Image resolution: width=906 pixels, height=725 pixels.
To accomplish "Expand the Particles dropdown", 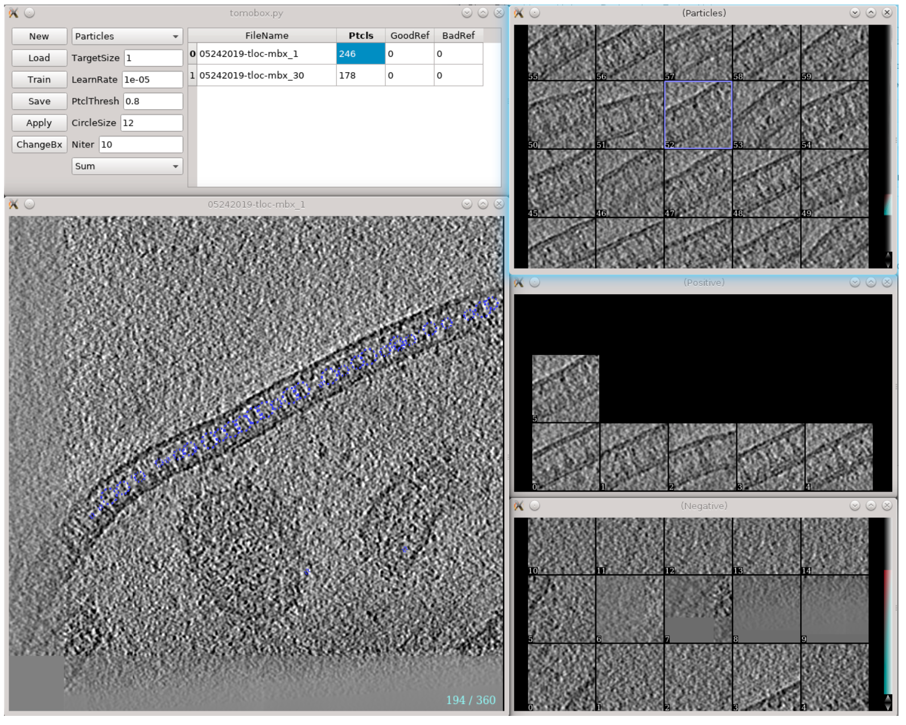I will pyautogui.click(x=127, y=36).
